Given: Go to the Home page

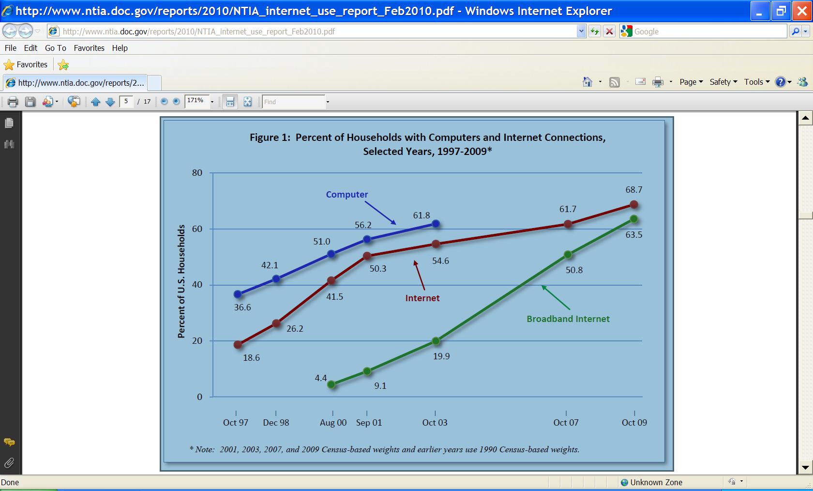Looking at the screenshot, I should click(x=587, y=82).
